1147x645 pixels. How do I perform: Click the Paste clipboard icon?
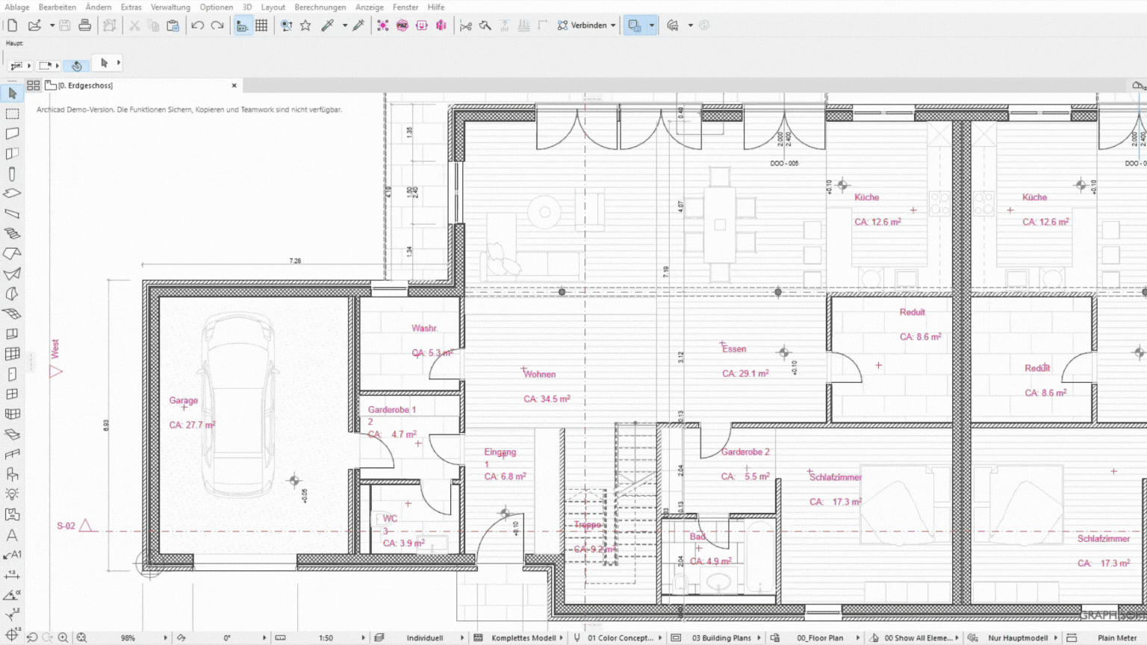click(x=172, y=25)
